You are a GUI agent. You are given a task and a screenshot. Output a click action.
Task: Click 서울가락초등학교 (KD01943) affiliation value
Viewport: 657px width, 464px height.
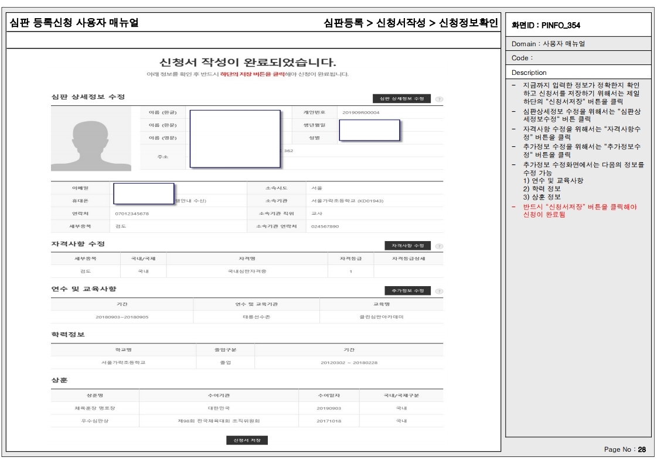[x=347, y=201]
